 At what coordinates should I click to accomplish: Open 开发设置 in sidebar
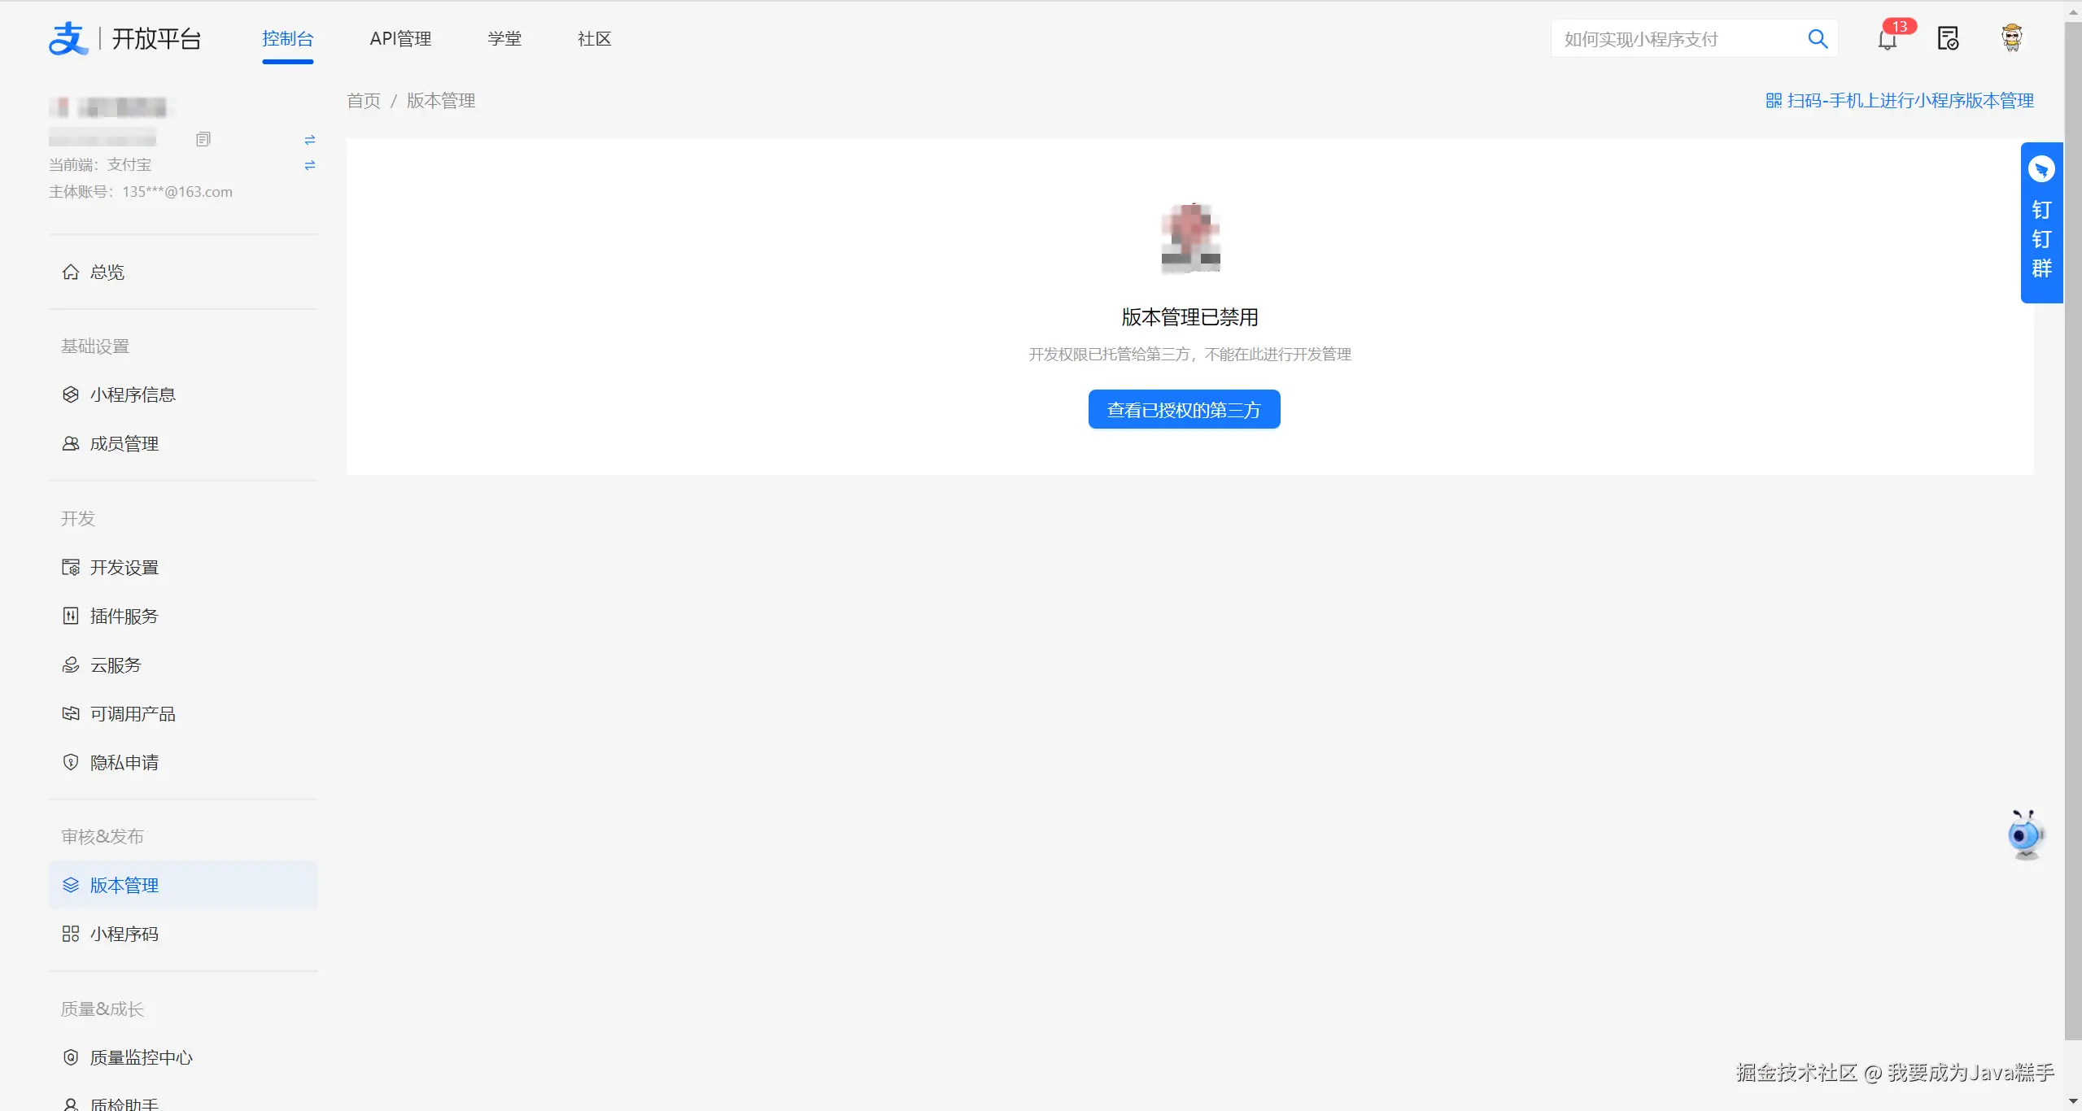click(124, 567)
